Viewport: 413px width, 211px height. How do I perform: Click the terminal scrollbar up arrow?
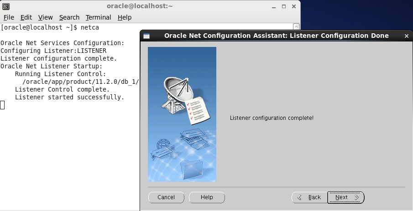tap(296, 26)
